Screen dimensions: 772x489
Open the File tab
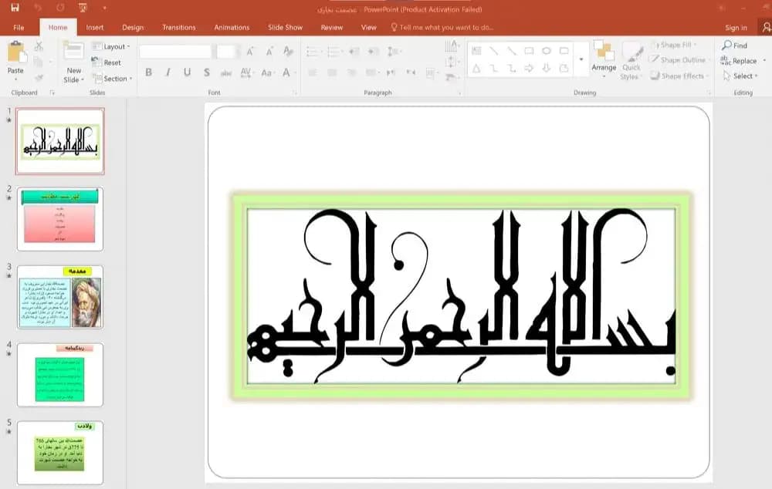tap(19, 28)
